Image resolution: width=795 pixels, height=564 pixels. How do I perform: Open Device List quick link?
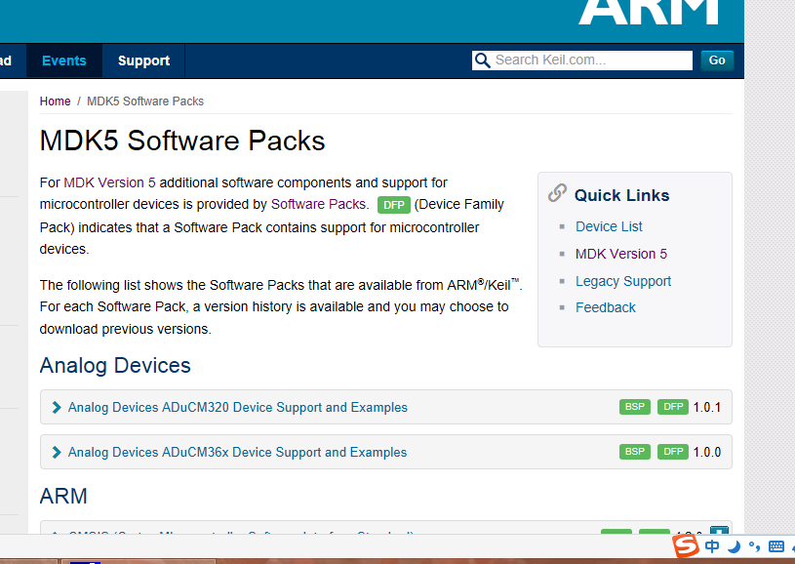tap(609, 226)
